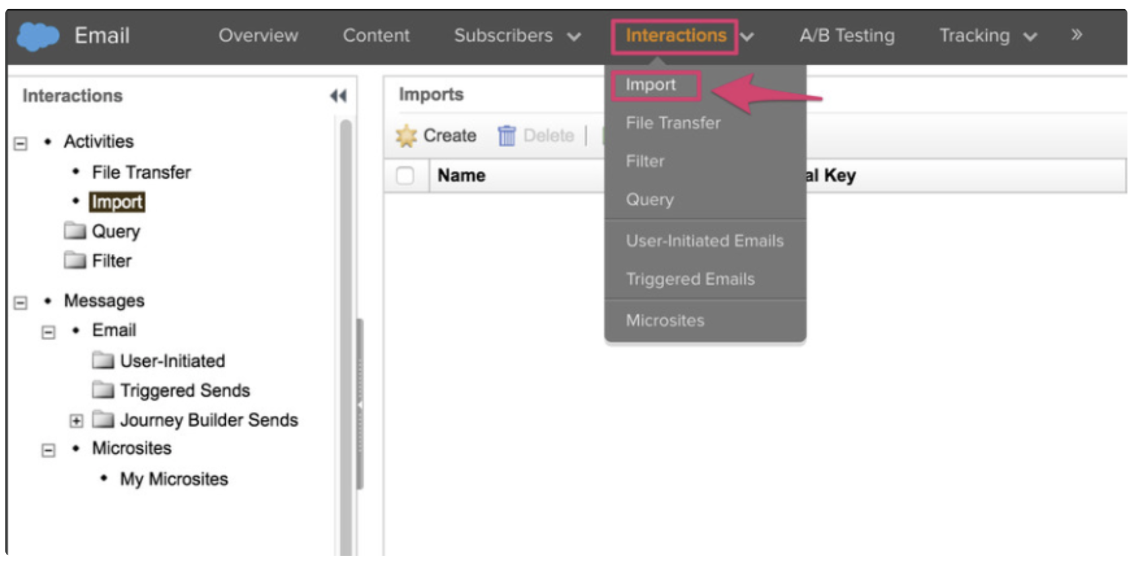The width and height of the screenshot is (1138, 567).
Task: Open the Subscribers dropdown arrow
Action: tap(574, 37)
